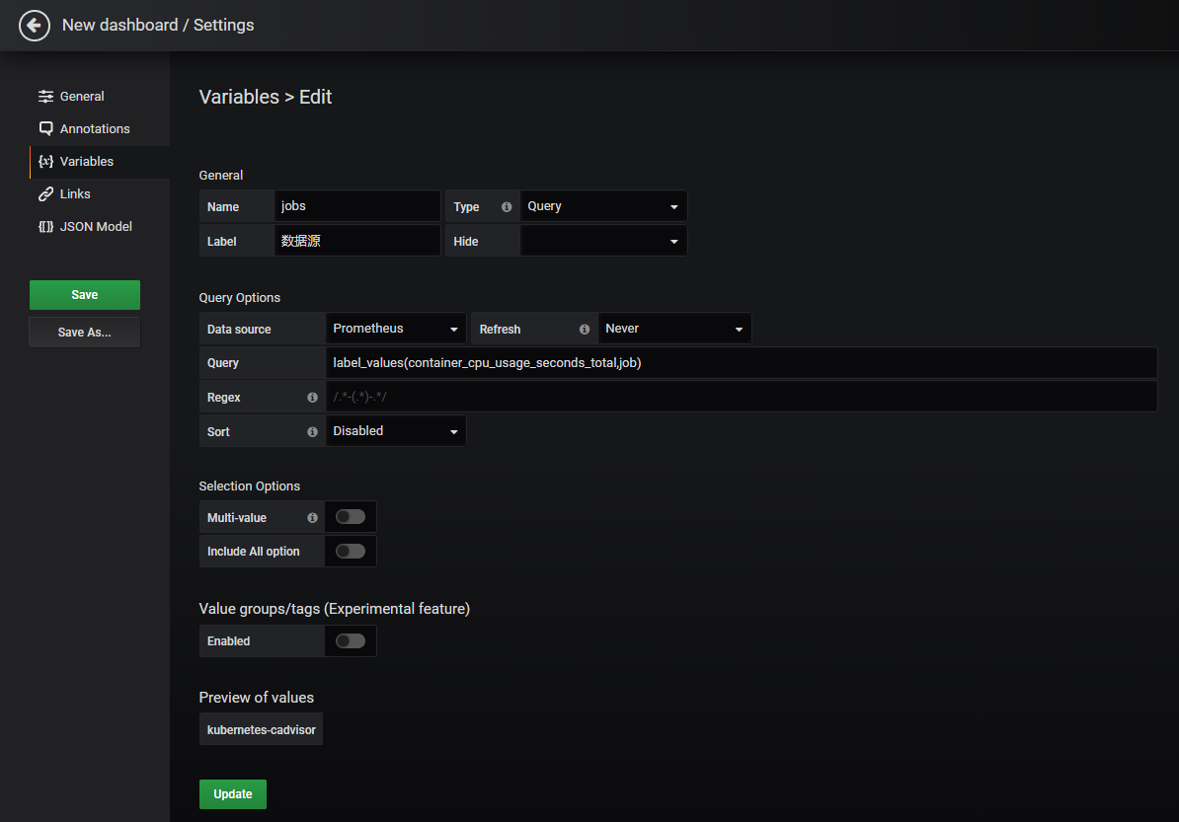The height and width of the screenshot is (822, 1179).
Task: Click the info icon next to Type
Action: click(507, 207)
